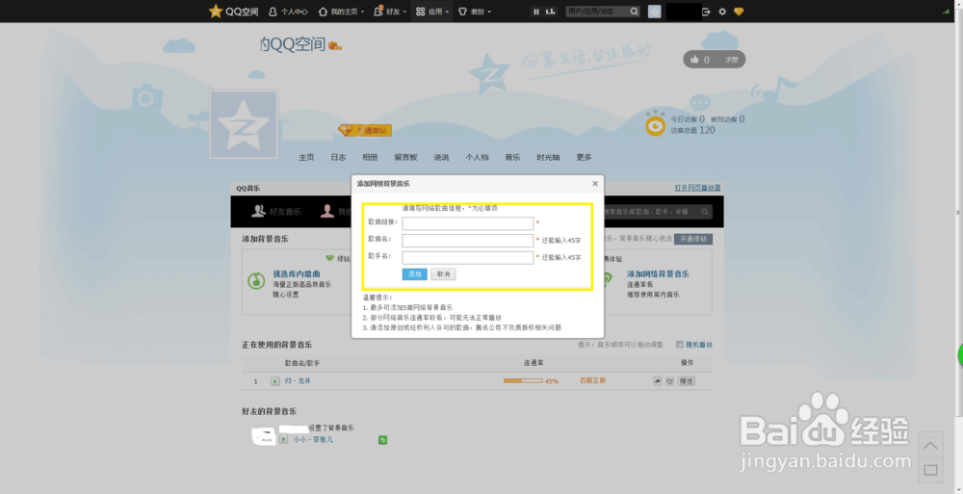This screenshot has width=963, height=494.
Task: Click green music note icon beside 挑选库内歌曲
Action: point(256,281)
